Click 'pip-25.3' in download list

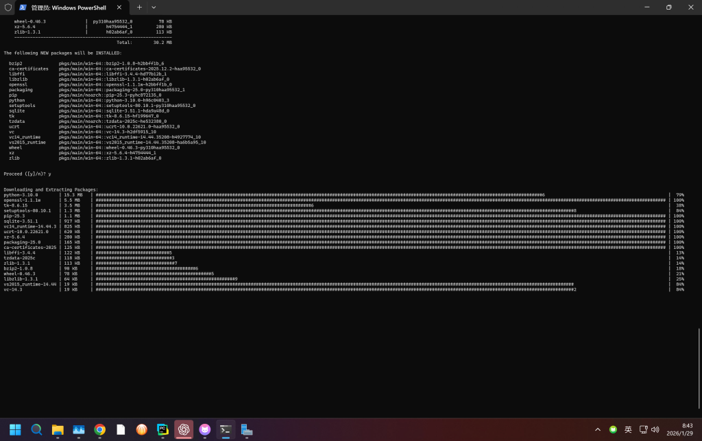tap(14, 216)
